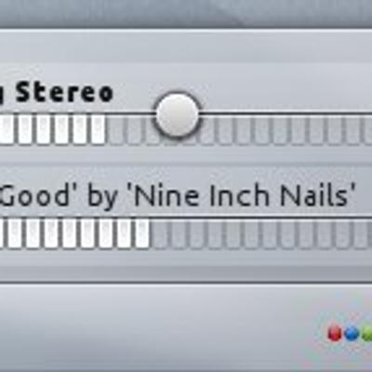This screenshot has width=372, height=372.
Task: Click the slider track right of the knob
Action: (x=286, y=113)
